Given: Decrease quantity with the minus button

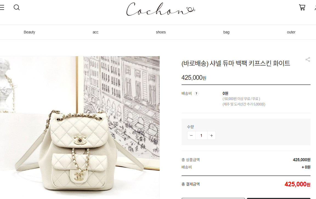Looking at the screenshot, I should 191,136.
